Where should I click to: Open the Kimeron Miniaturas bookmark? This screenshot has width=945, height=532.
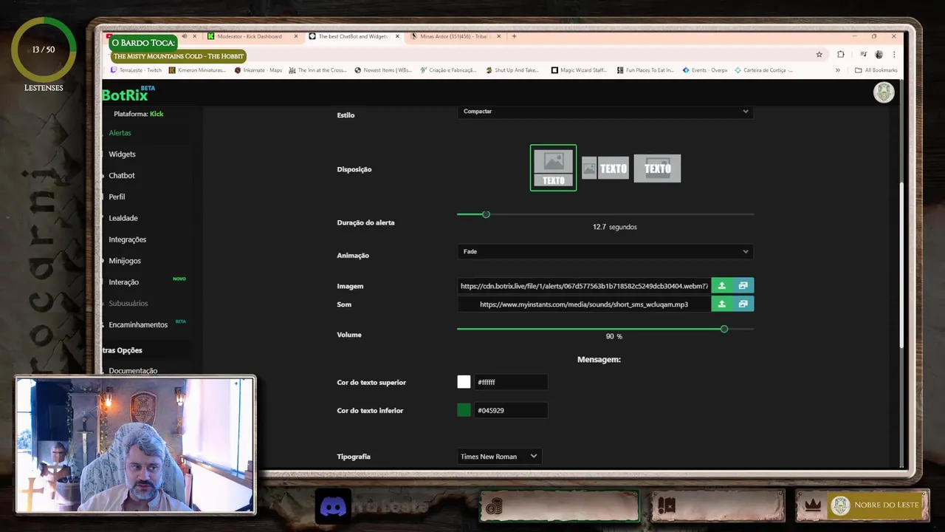pos(197,70)
